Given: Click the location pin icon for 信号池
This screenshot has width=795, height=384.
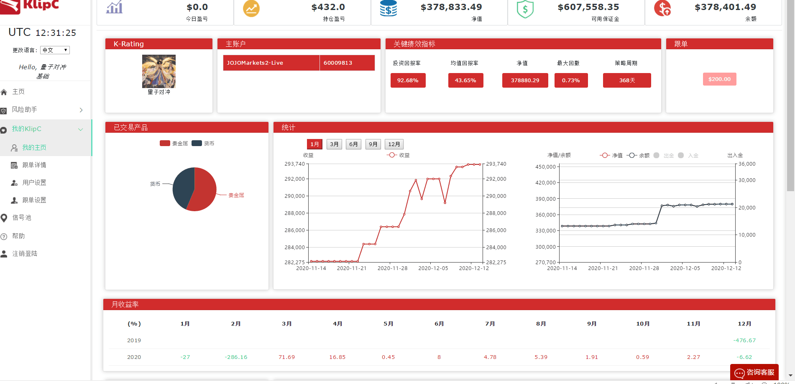Looking at the screenshot, I should click(4, 218).
